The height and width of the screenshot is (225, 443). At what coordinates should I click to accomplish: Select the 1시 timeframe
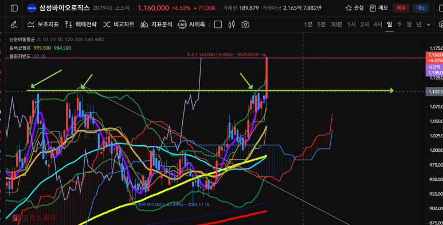tap(351, 25)
